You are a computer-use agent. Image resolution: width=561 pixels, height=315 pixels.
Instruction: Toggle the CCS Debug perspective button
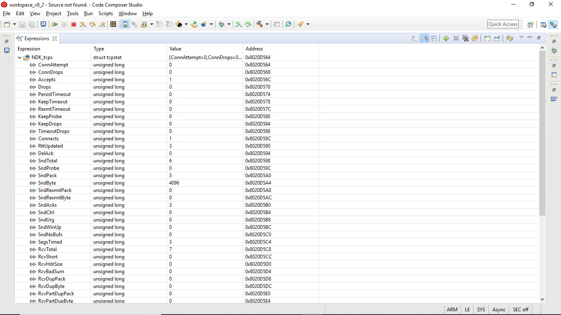pyautogui.click(x=553, y=24)
